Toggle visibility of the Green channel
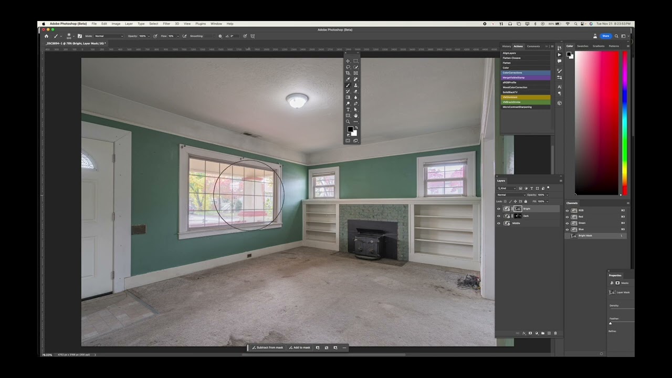This screenshot has width=672, height=378. point(567,223)
